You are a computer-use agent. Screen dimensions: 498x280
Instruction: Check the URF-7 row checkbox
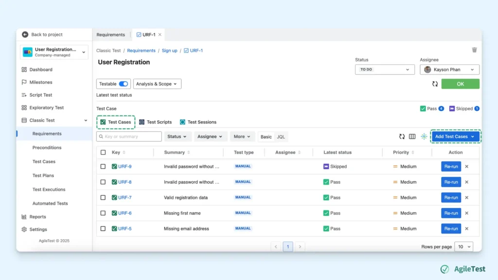pos(103,197)
